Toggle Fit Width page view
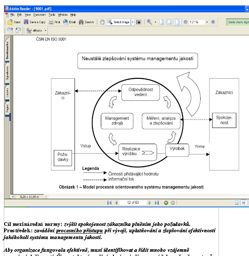Image resolution: width=249 pixels, height=256 pixels. click(177, 22)
